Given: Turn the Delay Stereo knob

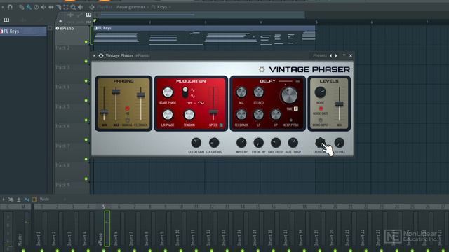Looking at the screenshot, I should [259, 92].
